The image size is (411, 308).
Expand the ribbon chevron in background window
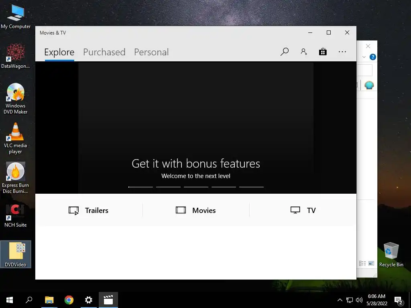[x=364, y=57]
